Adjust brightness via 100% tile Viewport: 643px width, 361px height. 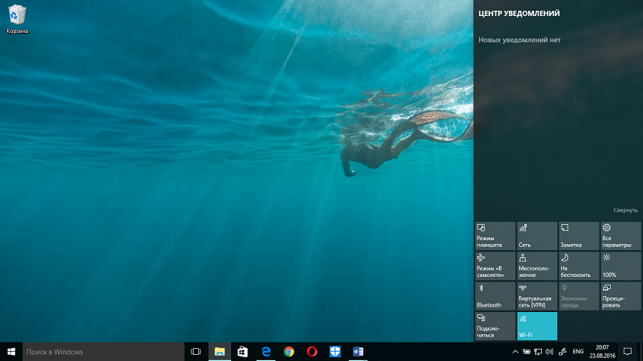(620, 266)
